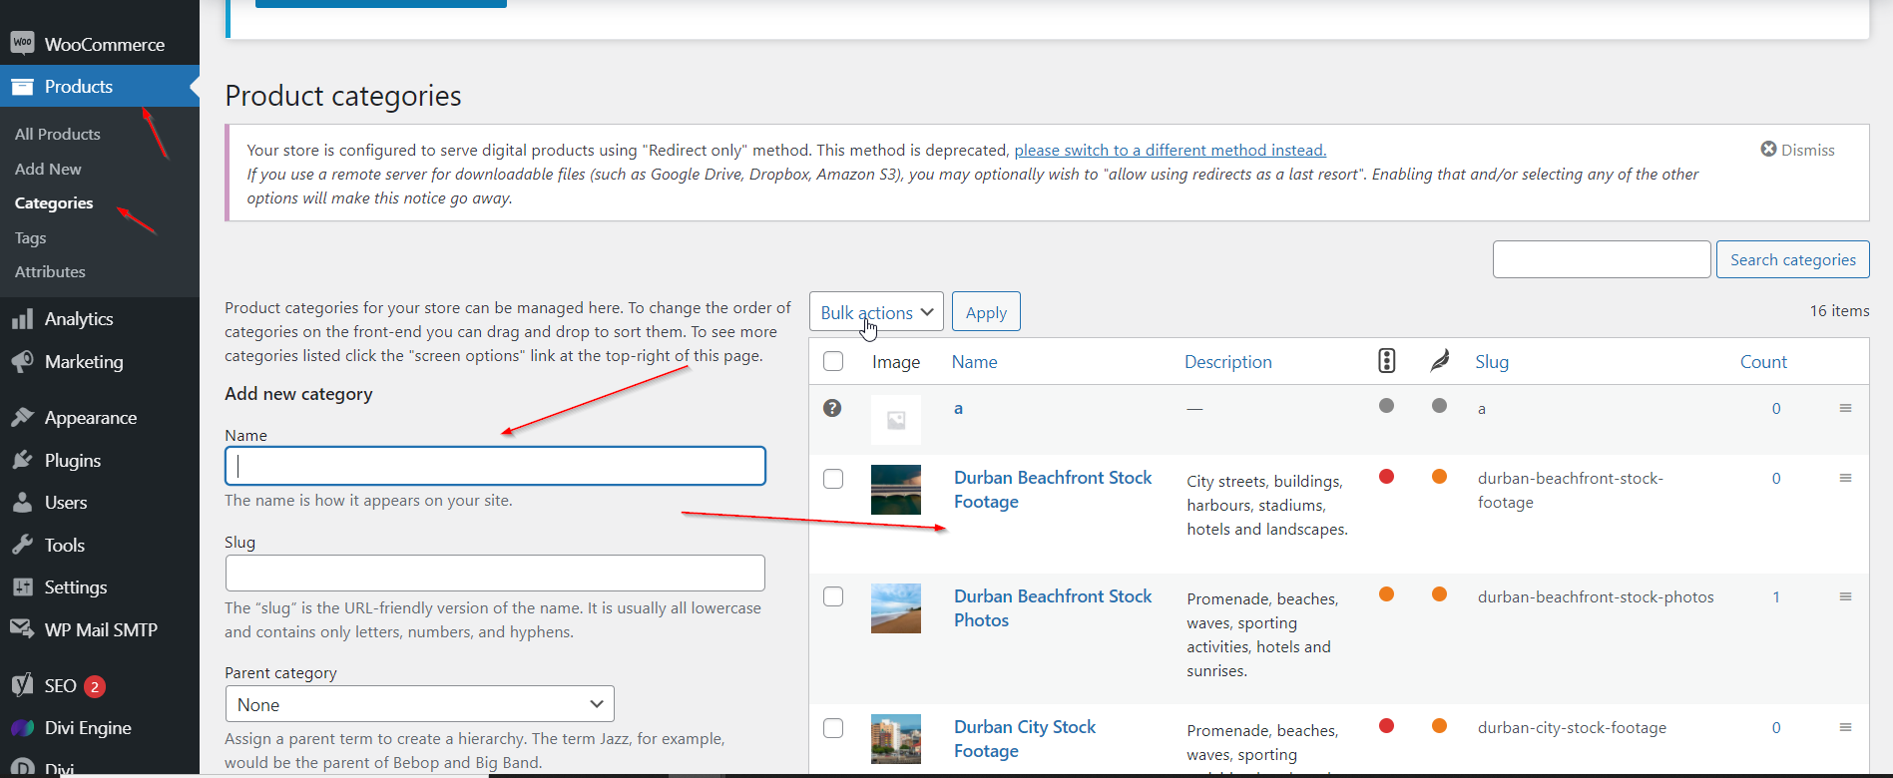Click red SEO score dot for Durban Beachfront Footage

[1386, 477]
